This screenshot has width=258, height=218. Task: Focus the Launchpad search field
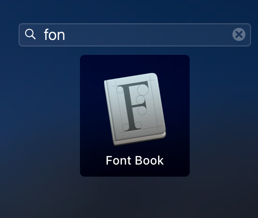135,35
